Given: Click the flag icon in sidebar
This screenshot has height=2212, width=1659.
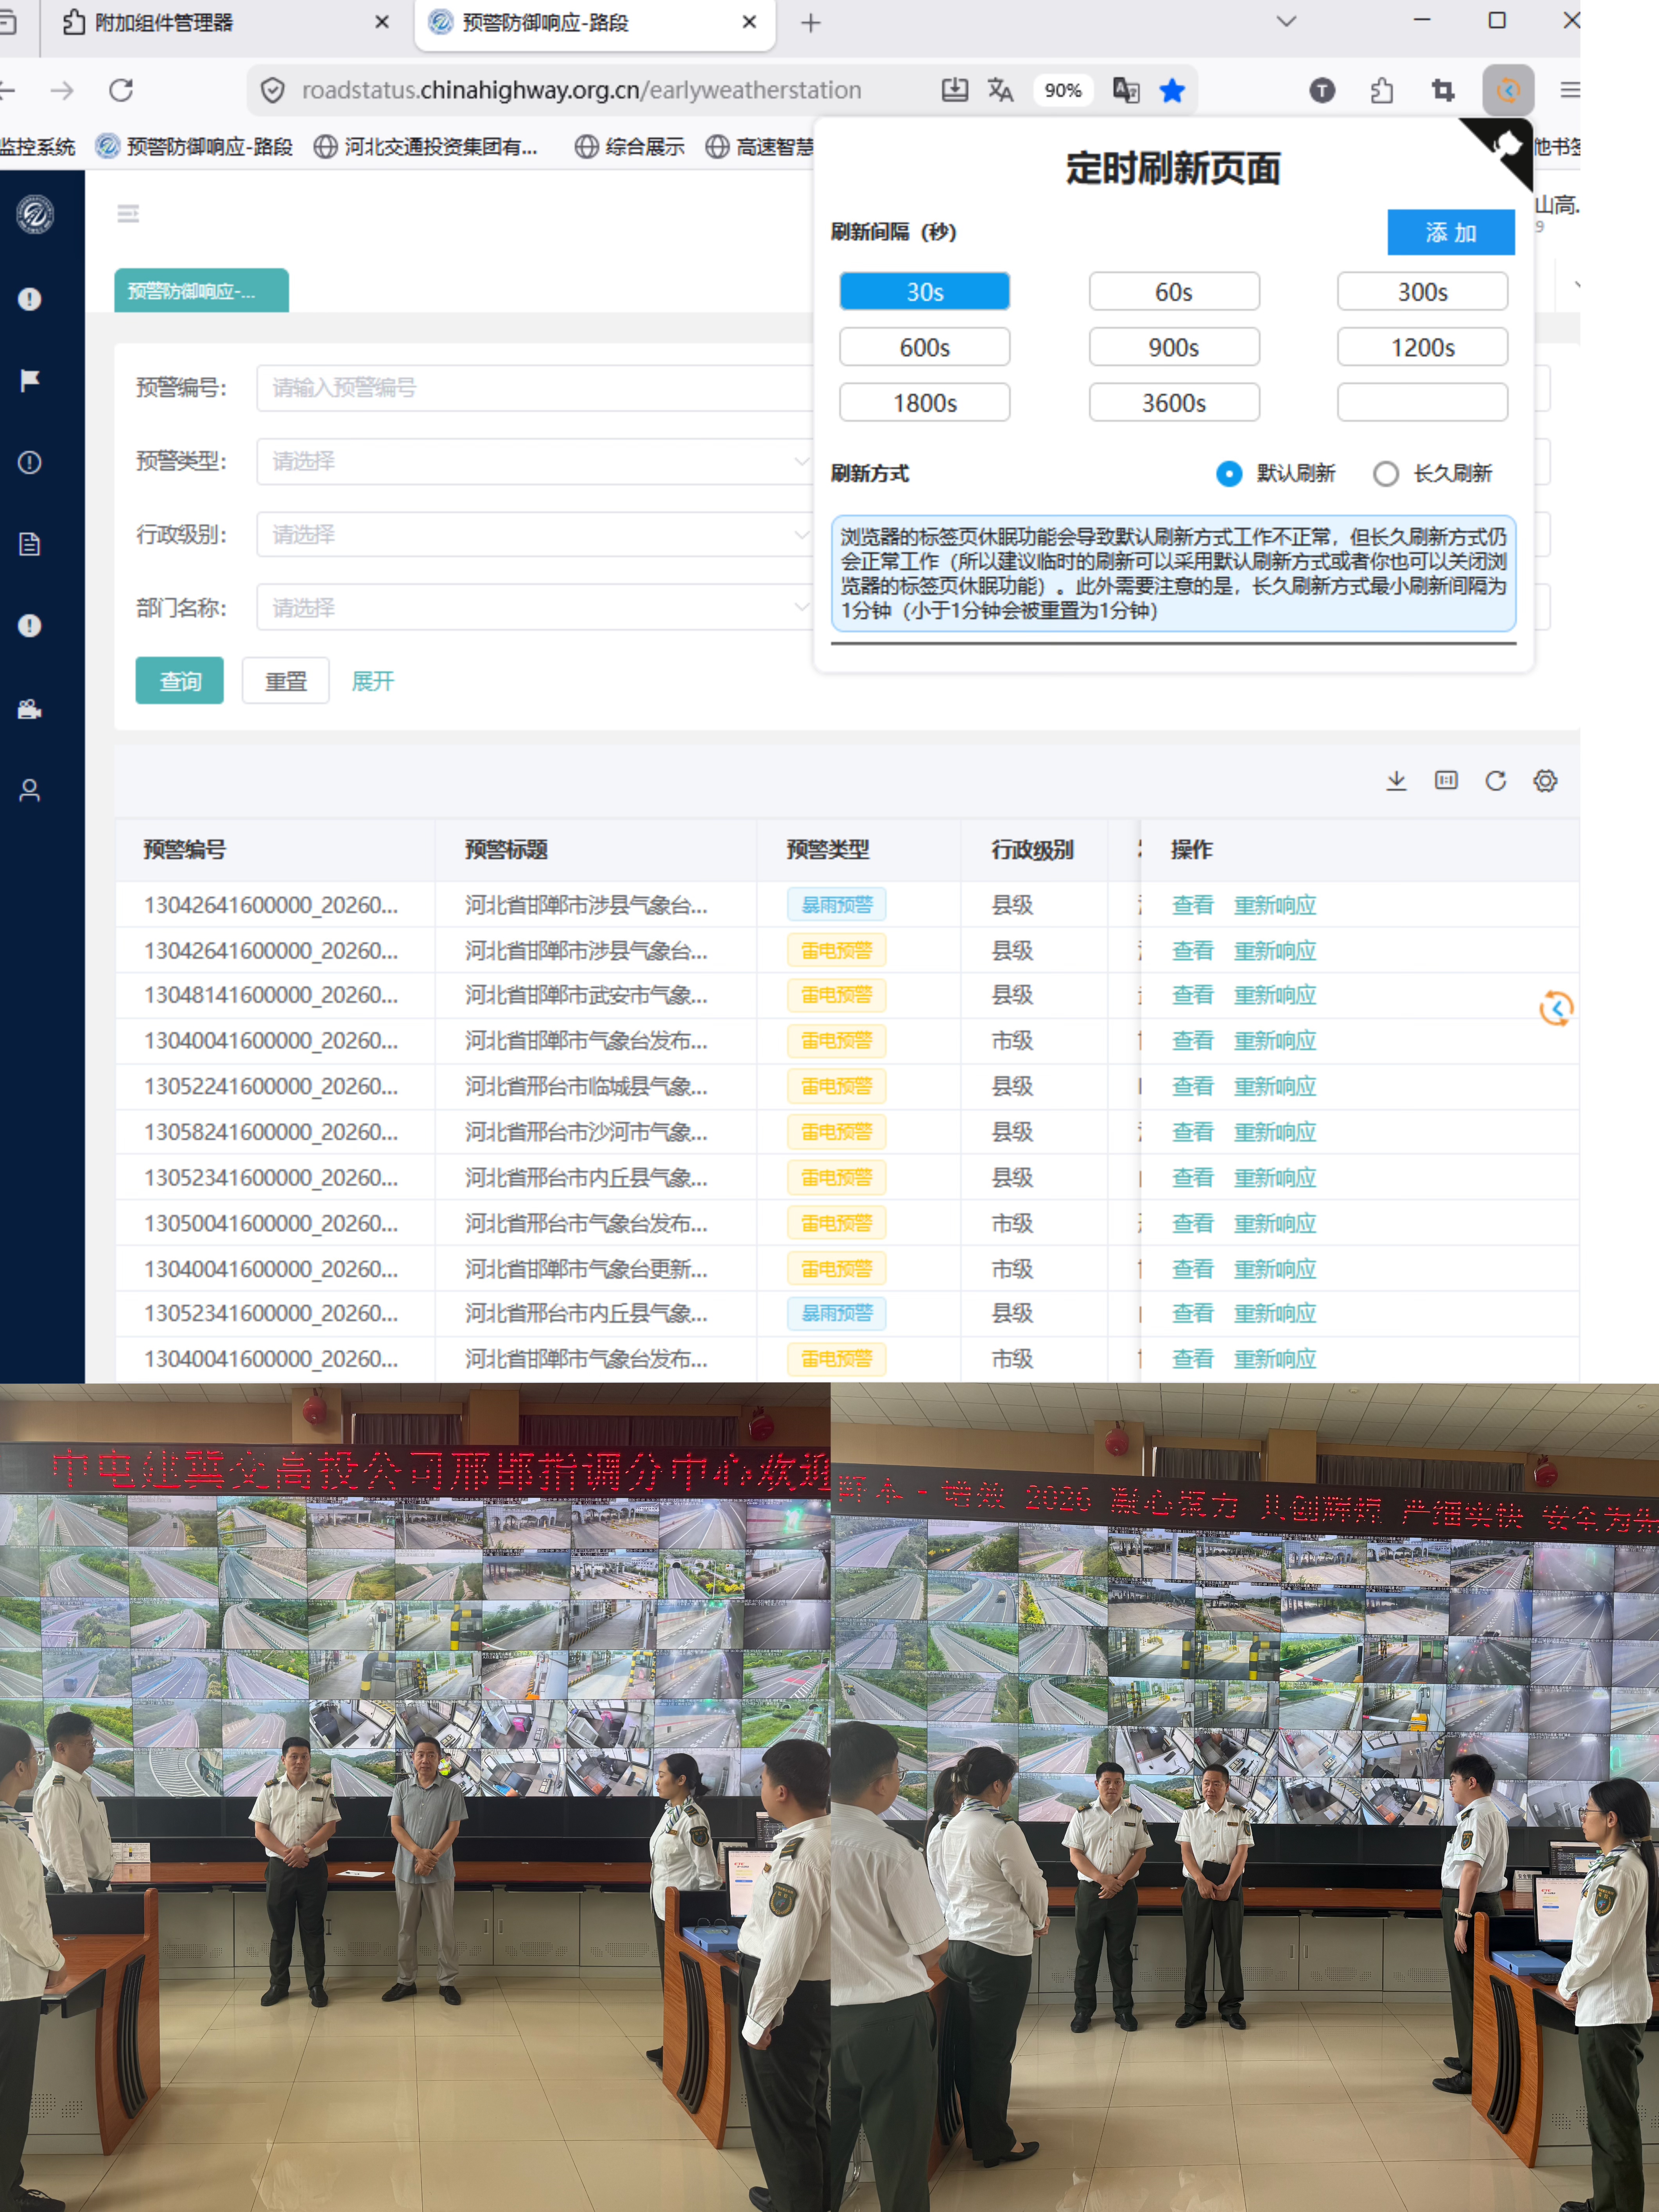Looking at the screenshot, I should (30, 380).
